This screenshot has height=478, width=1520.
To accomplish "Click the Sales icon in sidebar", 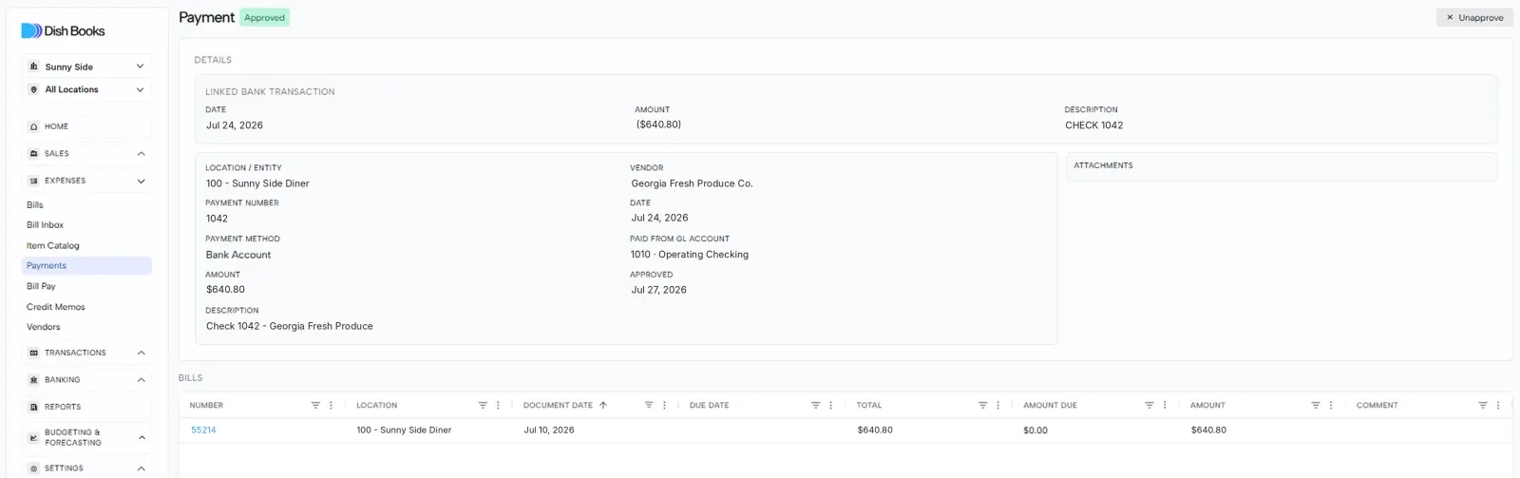I will tap(34, 154).
